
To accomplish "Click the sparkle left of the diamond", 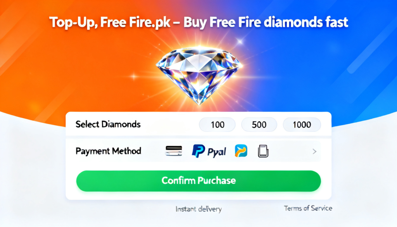I will tap(134, 76).
